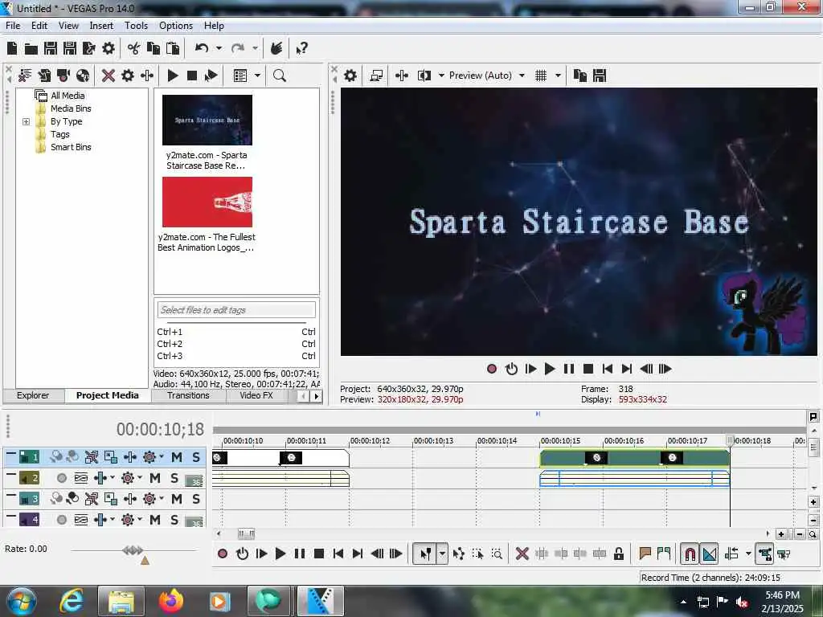Delete selected event with timeline red X
The height and width of the screenshot is (617, 823).
point(522,554)
